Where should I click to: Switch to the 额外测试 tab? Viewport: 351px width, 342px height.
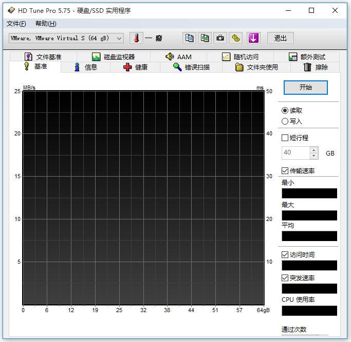307,57
